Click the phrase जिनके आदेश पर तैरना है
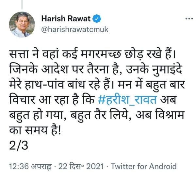 coord(63,70)
